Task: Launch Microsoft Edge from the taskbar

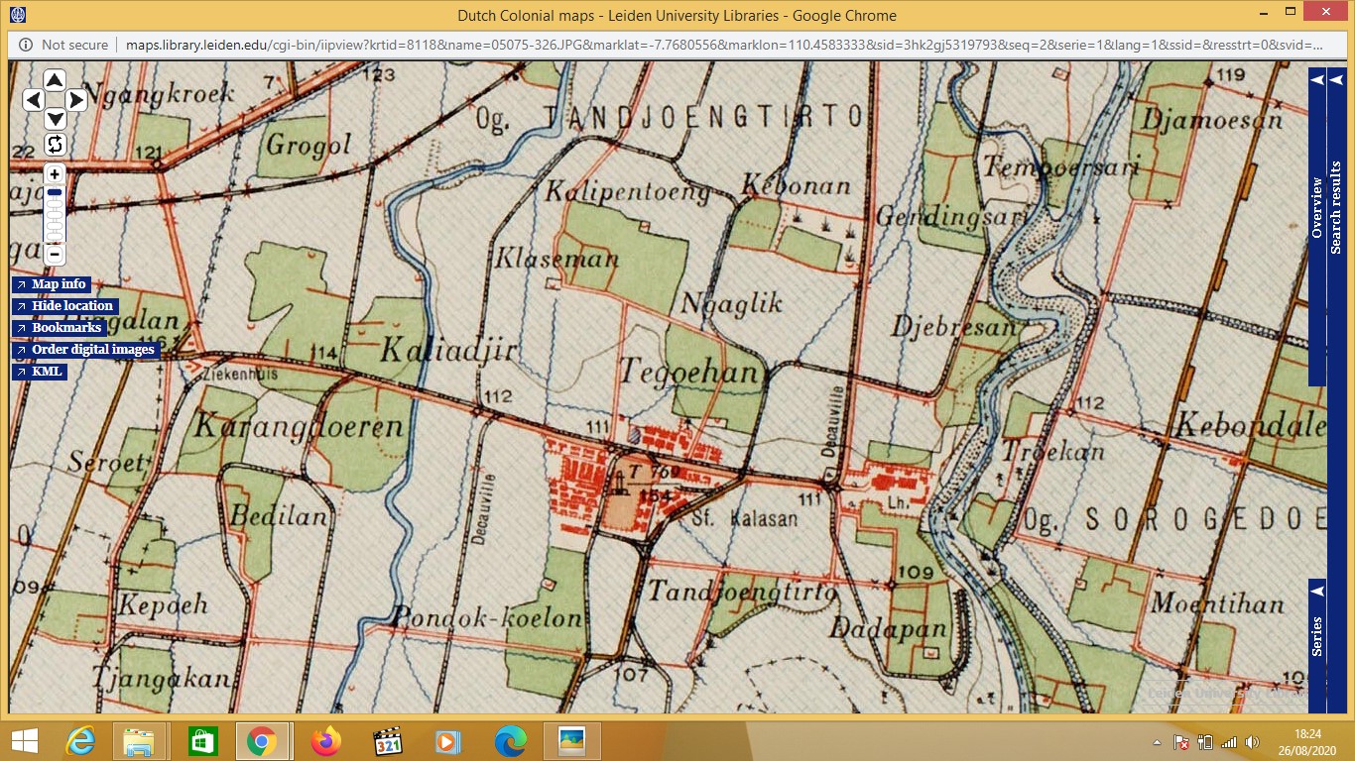Action: tap(510, 741)
